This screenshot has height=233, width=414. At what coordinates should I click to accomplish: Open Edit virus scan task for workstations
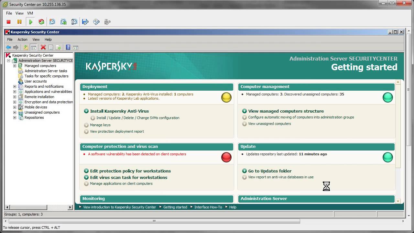[129, 177]
